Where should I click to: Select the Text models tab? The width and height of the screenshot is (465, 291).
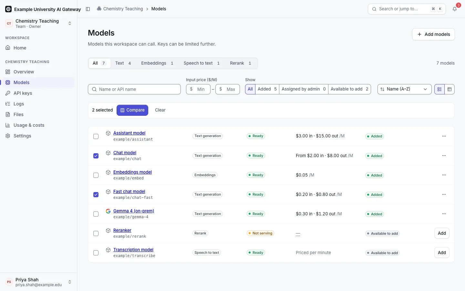coord(123,63)
